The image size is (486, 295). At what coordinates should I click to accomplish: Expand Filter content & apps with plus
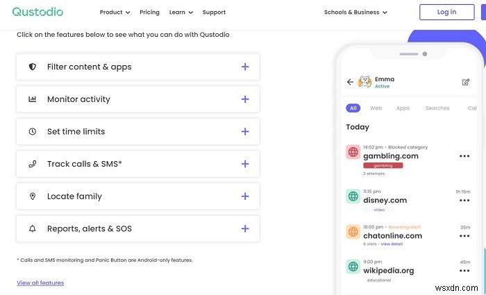[x=245, y=67]
